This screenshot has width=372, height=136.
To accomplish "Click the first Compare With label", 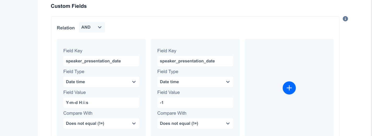I will coord(78,113).
